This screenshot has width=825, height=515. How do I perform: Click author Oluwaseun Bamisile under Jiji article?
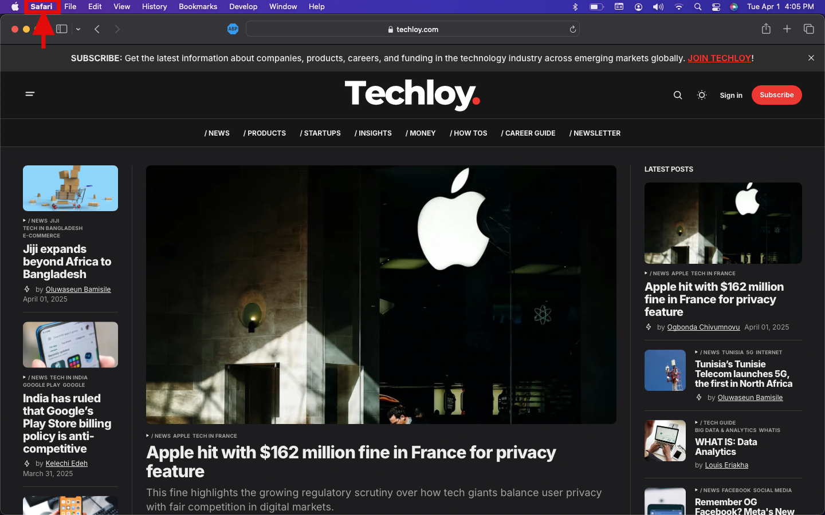(78, 290)
